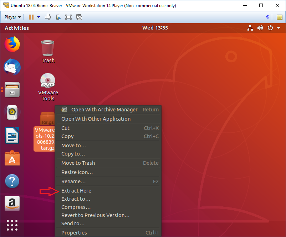Image resolution: width=286 pixels, height=237 pixels.
Task: Open Properties from the context menu
Action: 108,233
